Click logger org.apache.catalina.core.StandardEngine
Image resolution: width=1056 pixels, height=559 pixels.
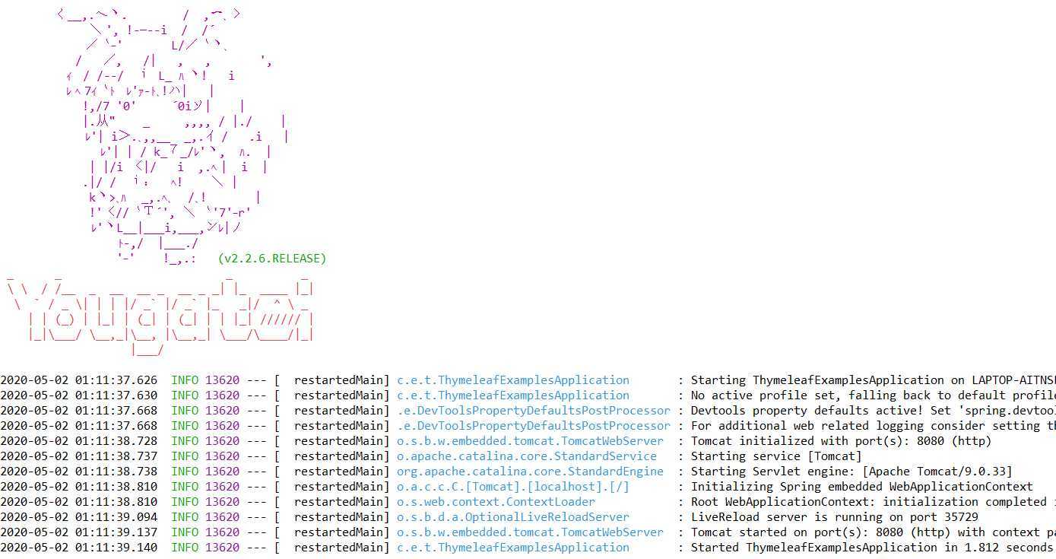click(x=530, y=472)
